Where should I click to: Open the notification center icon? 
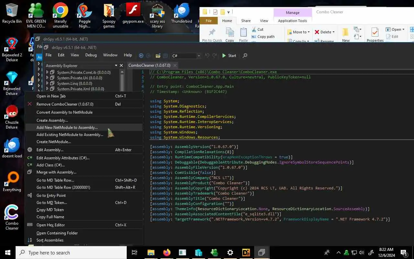click(x=403, y=253)
